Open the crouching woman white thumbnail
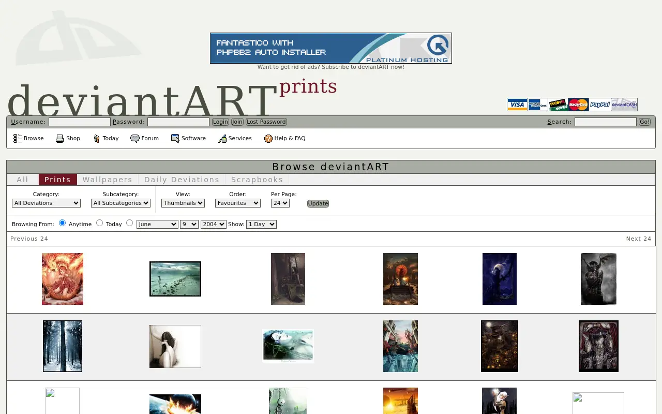The height and width of the screenshot is (414, 662). click(175, 346)
